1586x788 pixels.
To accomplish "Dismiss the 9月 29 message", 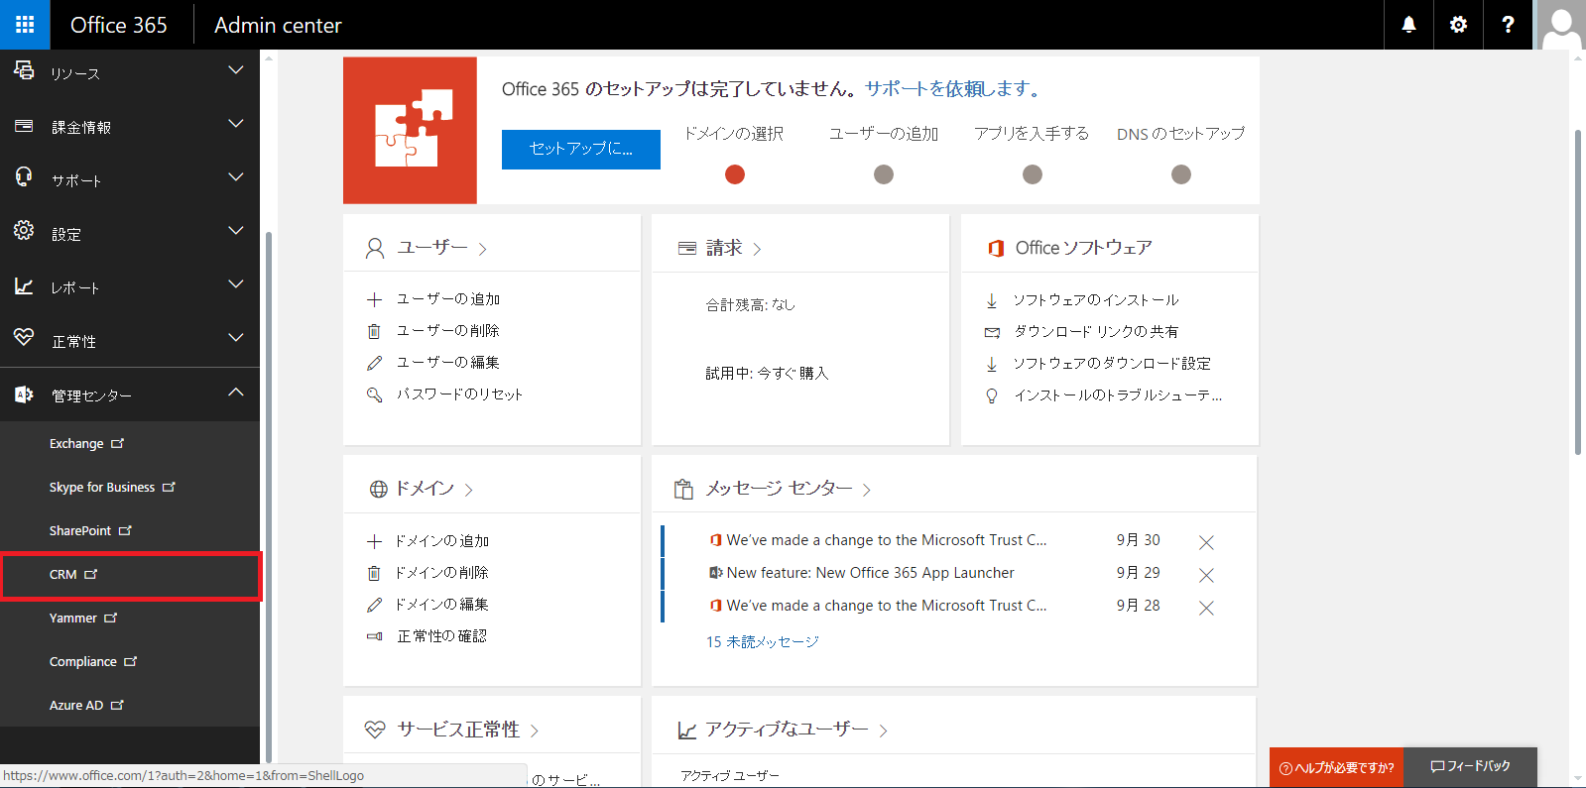I will (1206, 575).
